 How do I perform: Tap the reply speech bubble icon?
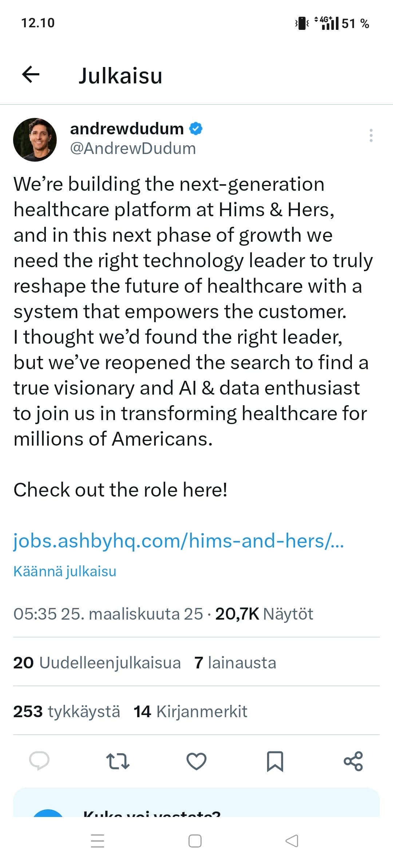(39, 761)
